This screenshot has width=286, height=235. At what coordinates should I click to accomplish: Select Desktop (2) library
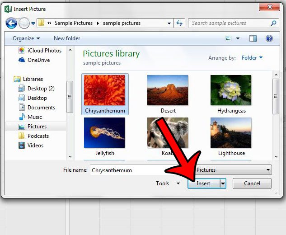pyautogui.click(x=37, y=89)
